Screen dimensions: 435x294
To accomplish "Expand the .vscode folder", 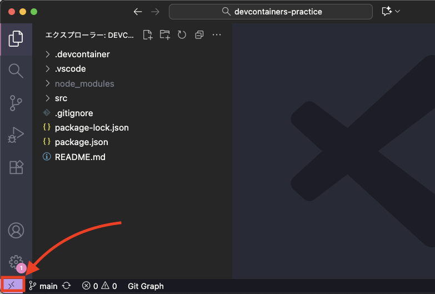I will tap(70, 69).
